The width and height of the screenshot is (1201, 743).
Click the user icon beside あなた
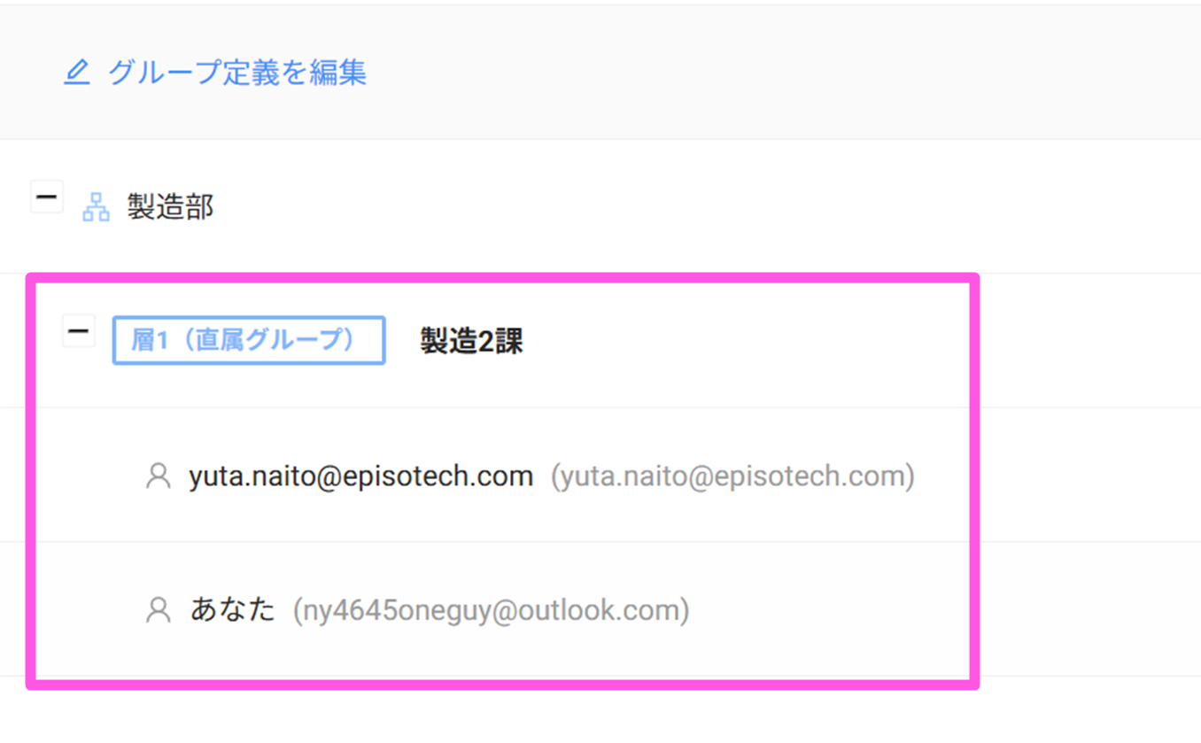tap(159, 610)
